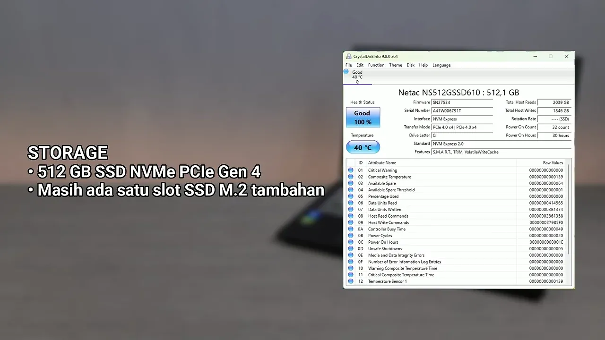Click the status icon beside Available Spare row 03

coord(351,184)
